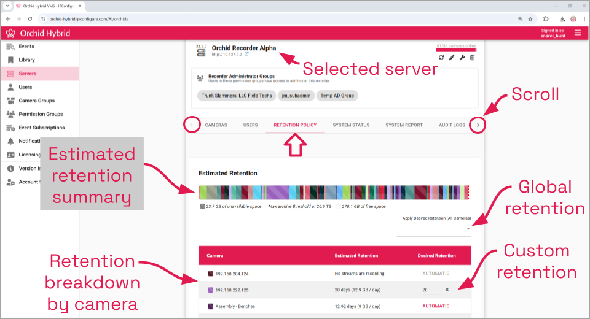This screenshot has height=319, width=590.
Task: Open Permission Groups sidebar icon
Action: point(10,114)
